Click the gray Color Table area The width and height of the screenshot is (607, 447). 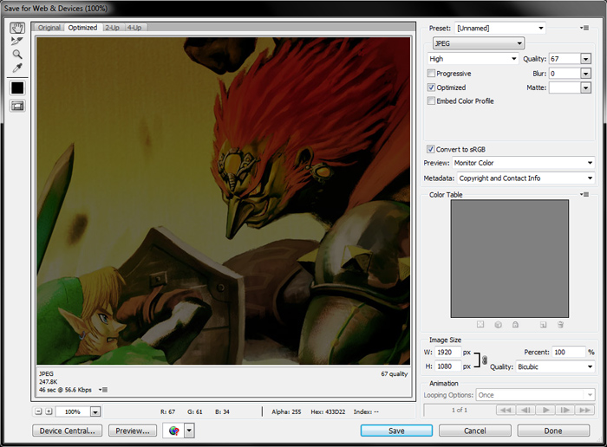click(x=510, y=259)
